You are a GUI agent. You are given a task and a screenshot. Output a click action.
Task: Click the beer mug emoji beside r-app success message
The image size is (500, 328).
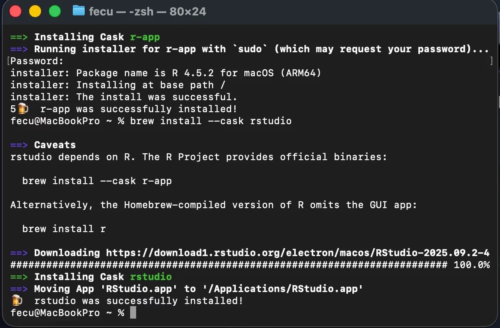[23, 109]
